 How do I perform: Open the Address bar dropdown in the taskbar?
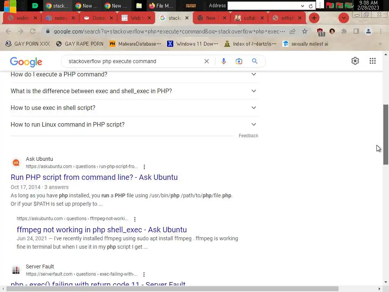[302, 6]
